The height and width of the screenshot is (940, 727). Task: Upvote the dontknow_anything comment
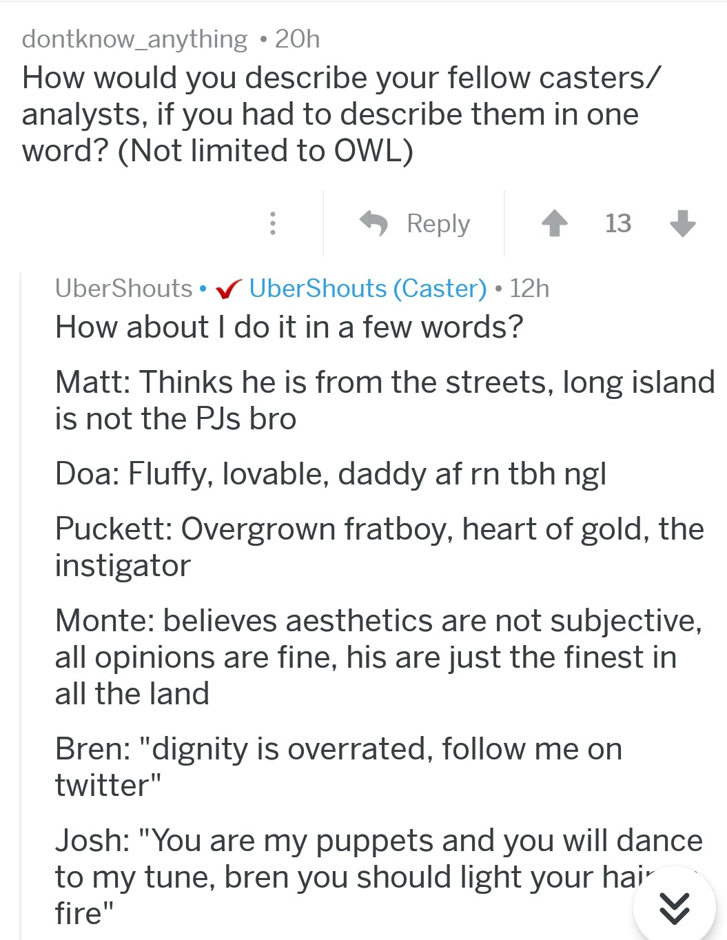(x=554, y=223)
